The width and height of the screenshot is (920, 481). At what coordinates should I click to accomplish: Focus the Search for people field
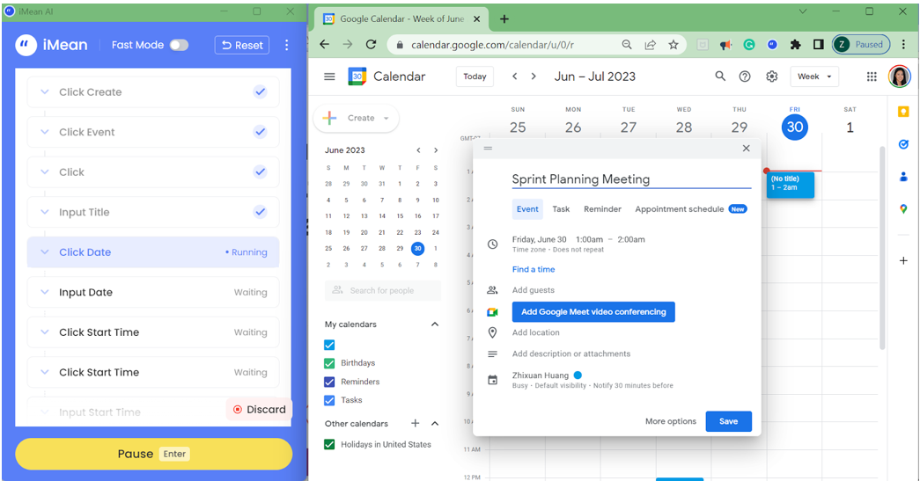(x=383, y=290)
